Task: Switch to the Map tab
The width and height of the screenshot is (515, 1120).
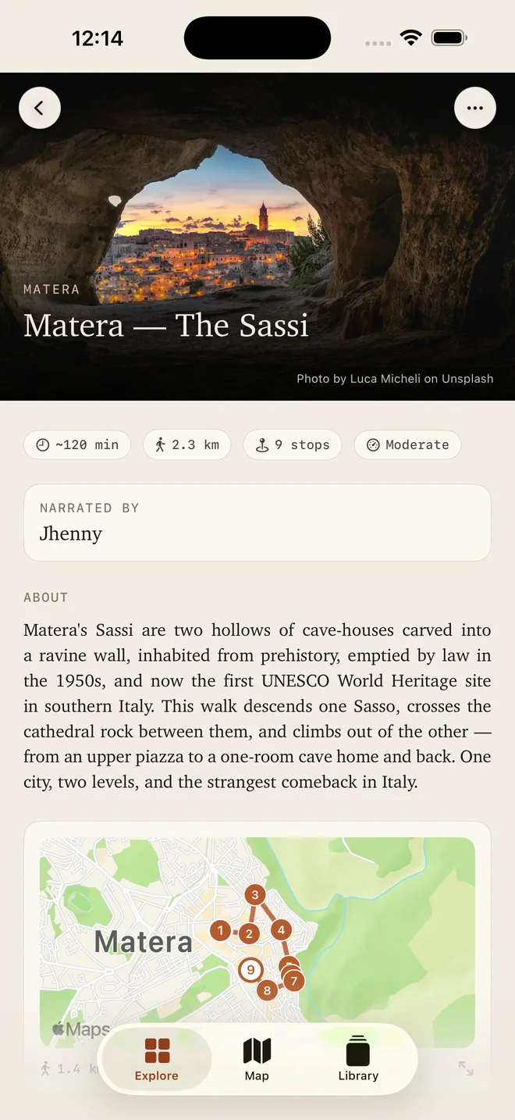Action: (257, 1059)
